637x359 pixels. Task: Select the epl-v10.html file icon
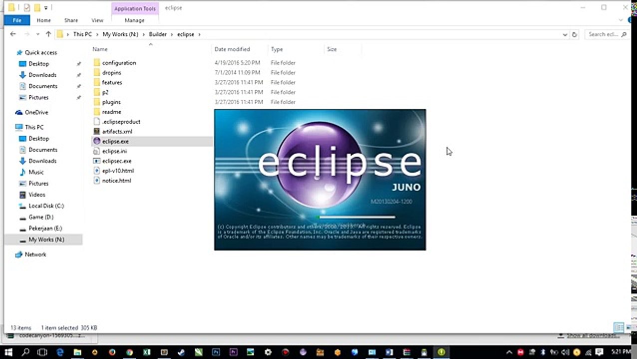point(97,171)
